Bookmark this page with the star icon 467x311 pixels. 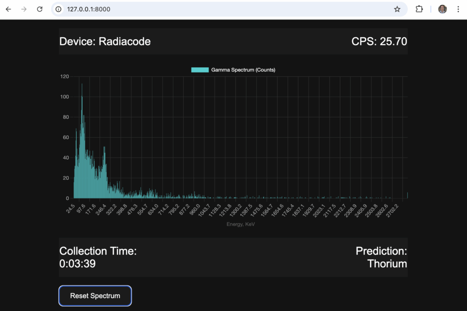(x=397, y=9)
